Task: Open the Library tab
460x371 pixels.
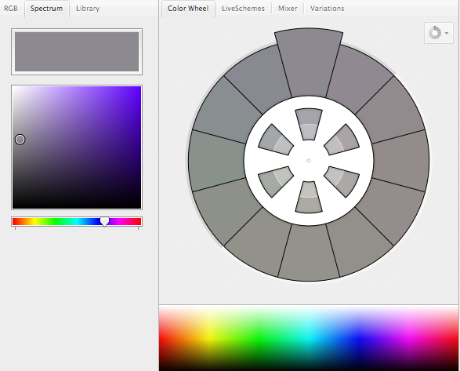Action: click(x=88, y=9)
